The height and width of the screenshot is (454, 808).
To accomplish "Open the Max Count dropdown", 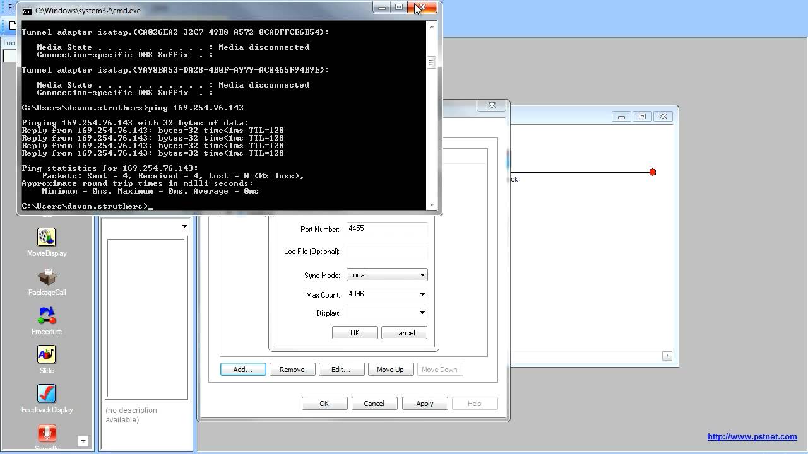I will point(422,294).
